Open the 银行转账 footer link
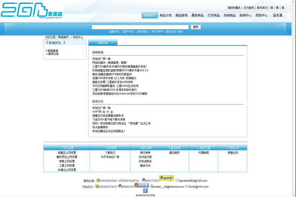 (x=145, y=153)
